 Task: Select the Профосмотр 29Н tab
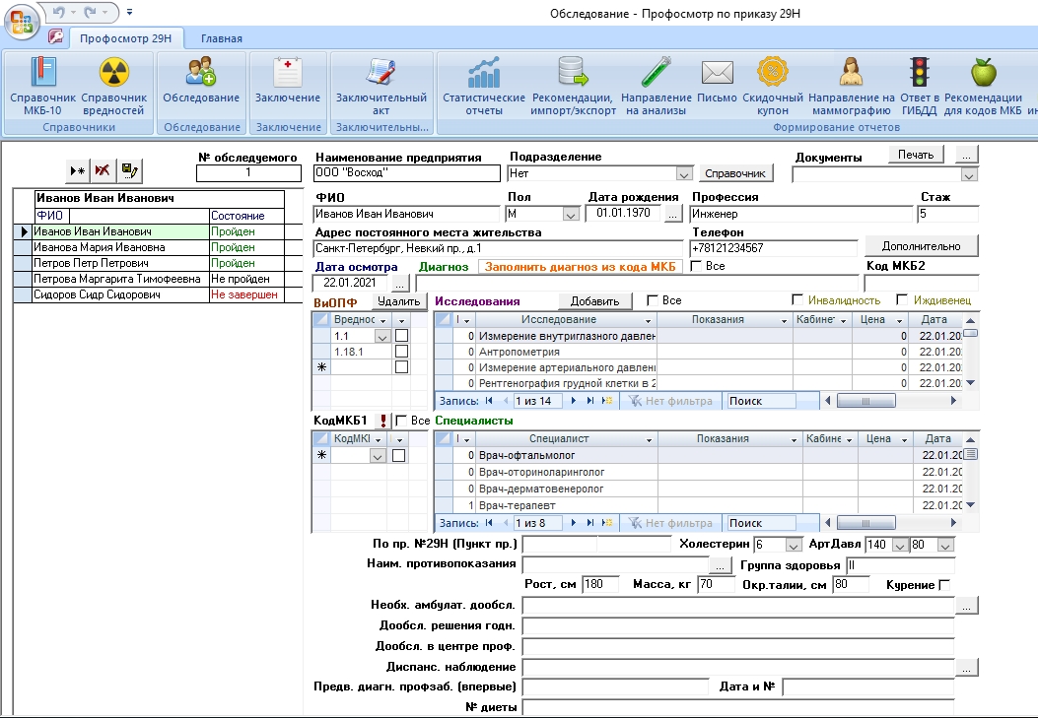tap(125, 38)
